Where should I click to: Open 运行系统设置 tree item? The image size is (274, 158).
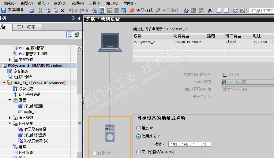30,94
